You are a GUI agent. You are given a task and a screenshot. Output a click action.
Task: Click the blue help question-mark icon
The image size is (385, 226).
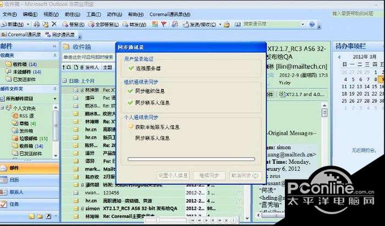click(x=312, y=24)
